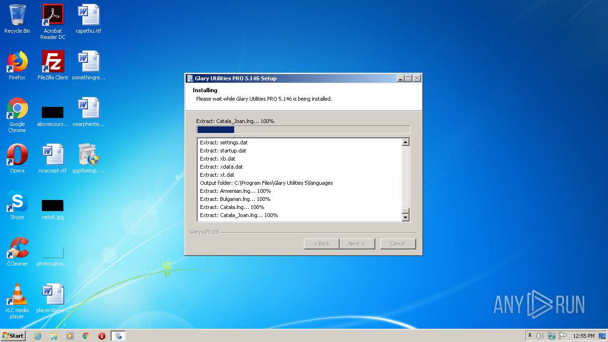Launch the Google Chrome desktop shortcut
Viewport: 608px width, 342px height.
(17, 115)
